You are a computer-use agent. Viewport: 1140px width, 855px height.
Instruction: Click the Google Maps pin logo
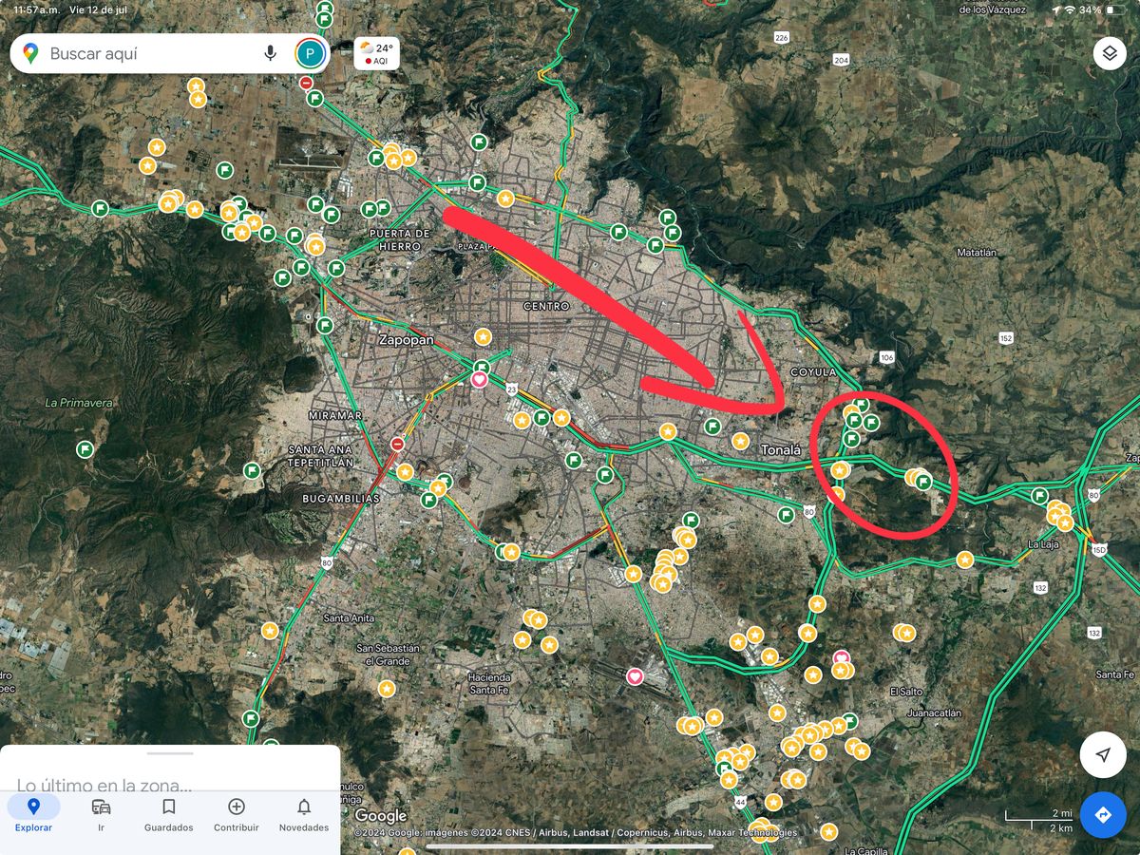pos(30,53)
